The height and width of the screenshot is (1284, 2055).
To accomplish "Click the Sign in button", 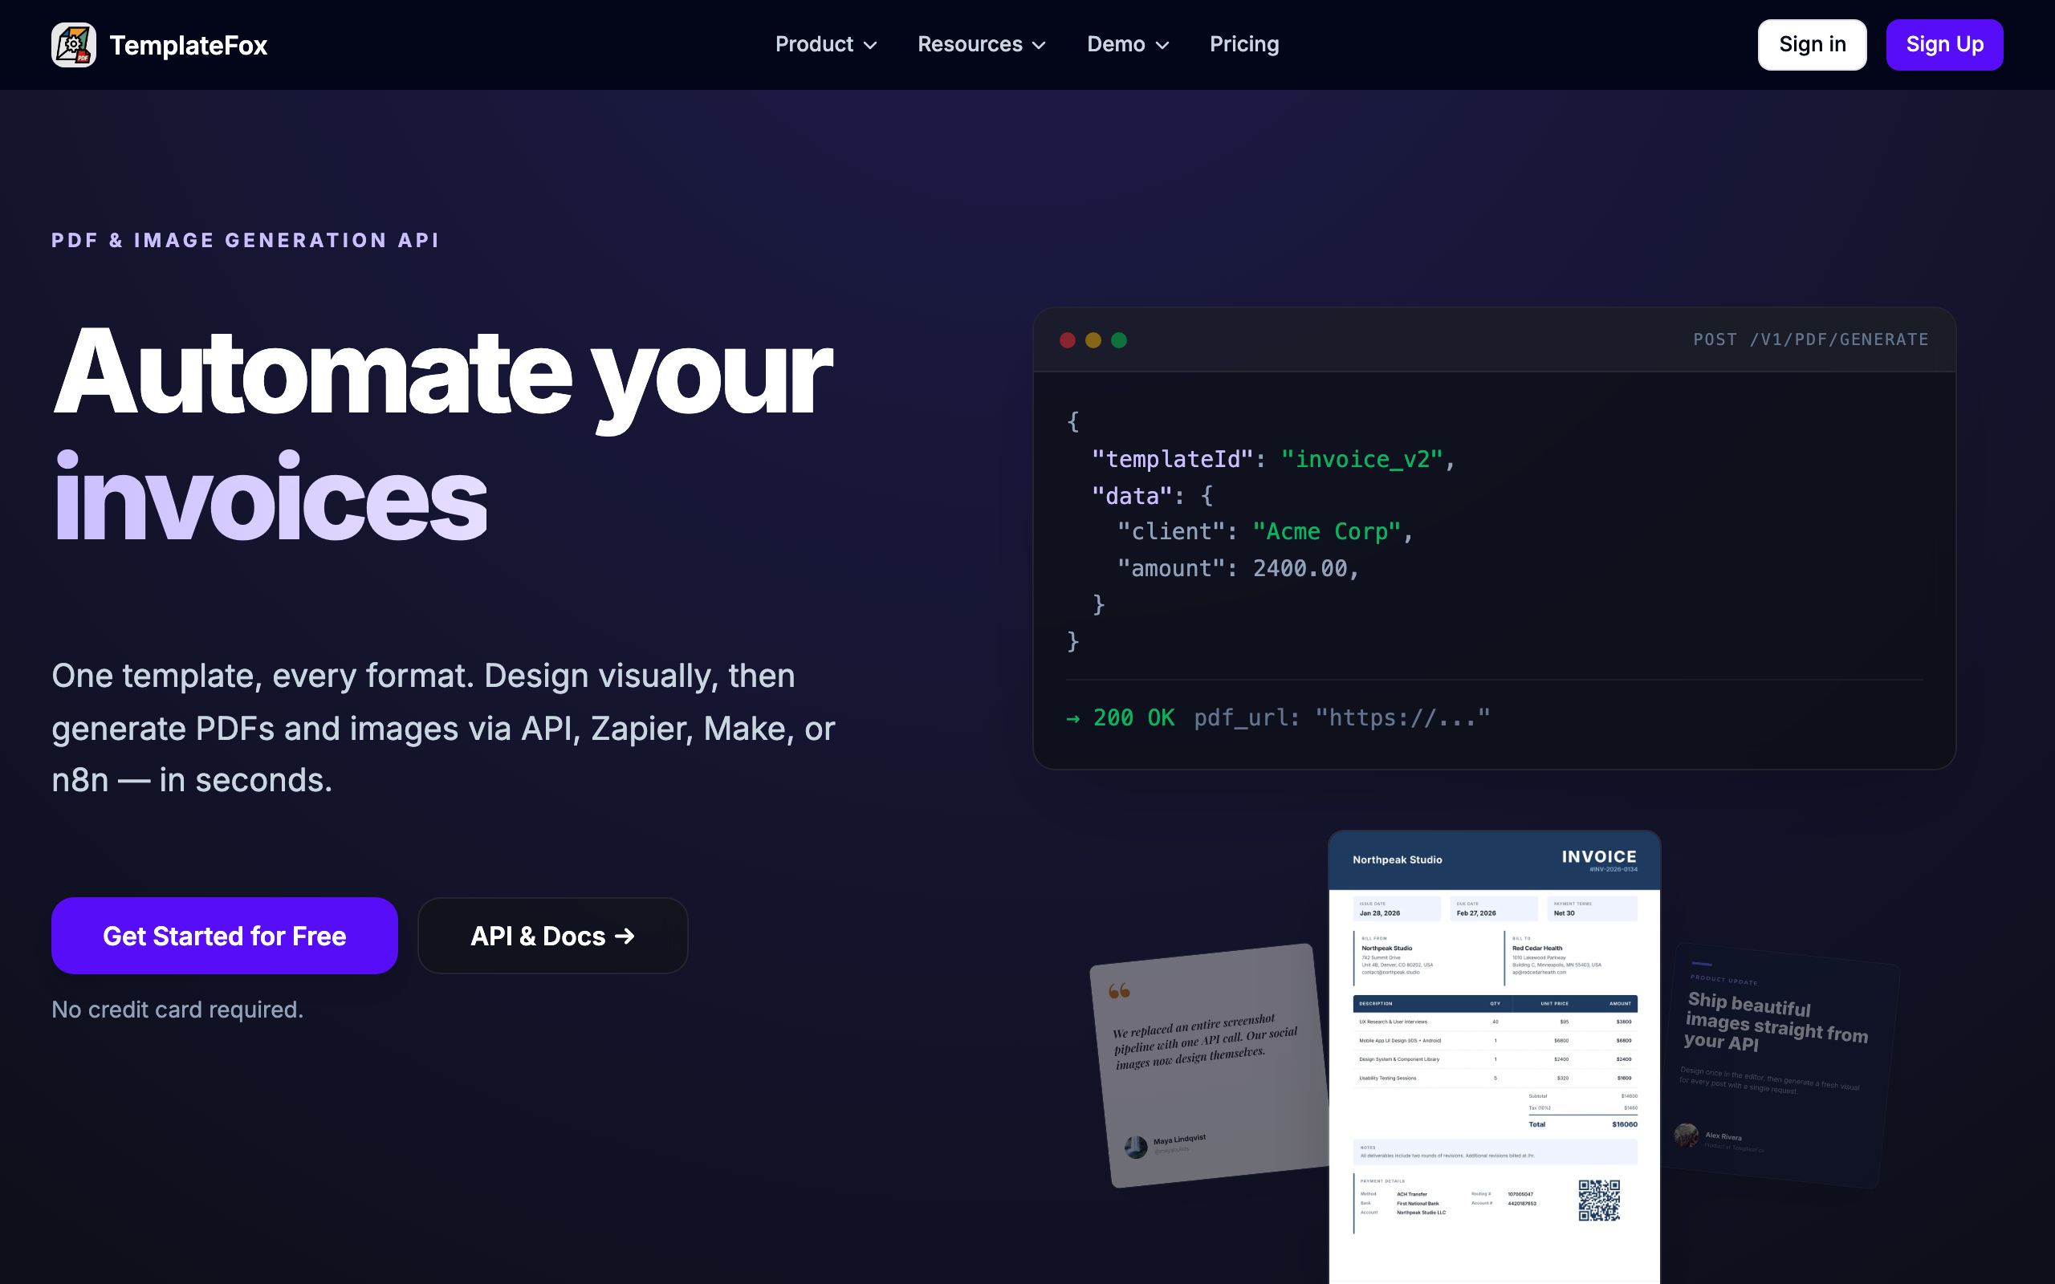I will pos(1812,45).
